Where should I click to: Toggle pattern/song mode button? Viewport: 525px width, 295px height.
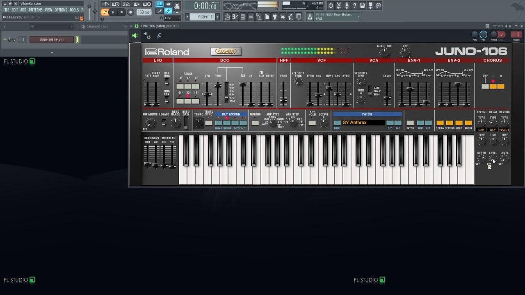pos(105,12)
